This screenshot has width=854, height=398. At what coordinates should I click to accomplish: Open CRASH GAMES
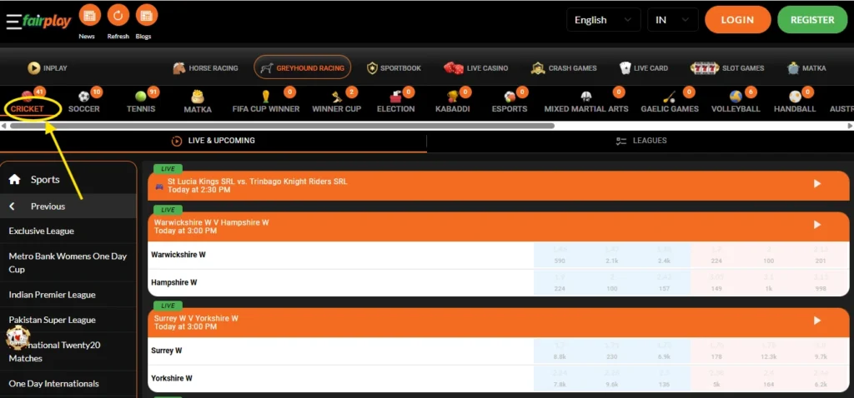point(564,68)
